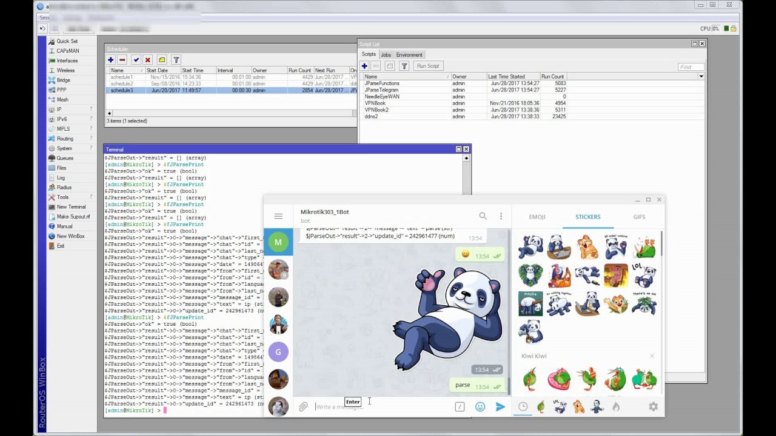Open the column dropdown in Script List
This screenshot has width=776, height=436.
(x=701, y=76)
